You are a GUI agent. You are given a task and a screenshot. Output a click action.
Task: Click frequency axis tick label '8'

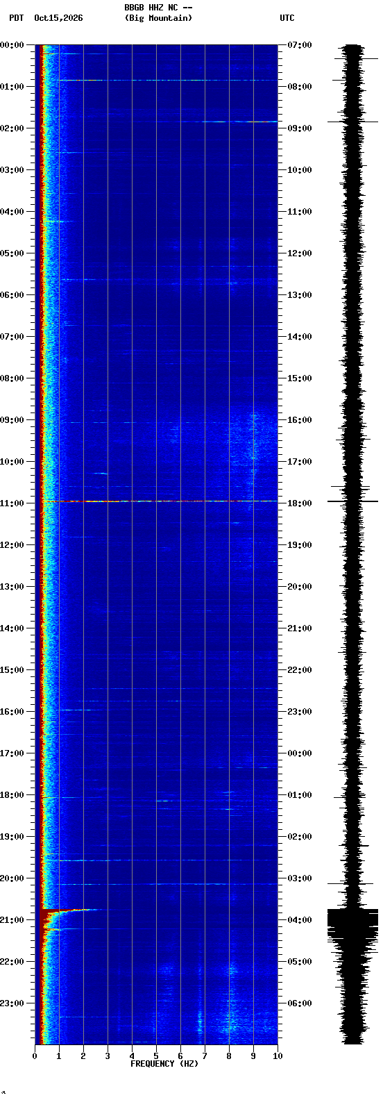[229, 1056]
